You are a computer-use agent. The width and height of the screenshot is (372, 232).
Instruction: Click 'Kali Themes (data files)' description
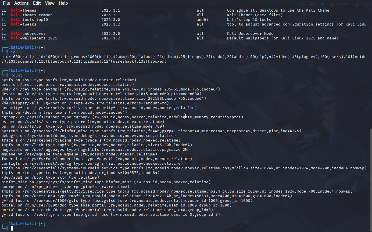255,15
